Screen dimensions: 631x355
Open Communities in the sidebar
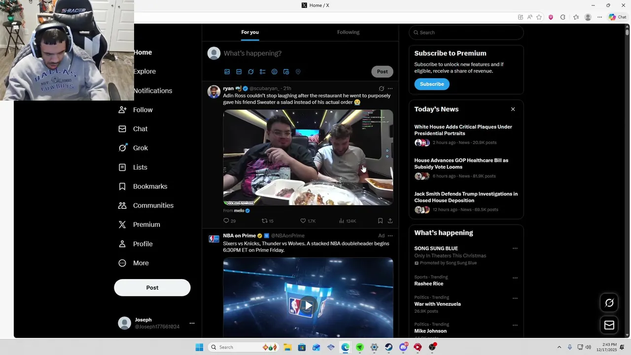(146, 206)
